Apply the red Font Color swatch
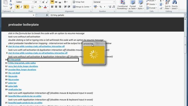The width and height of the screenshot is (188, 106). [x=45, y=7]
